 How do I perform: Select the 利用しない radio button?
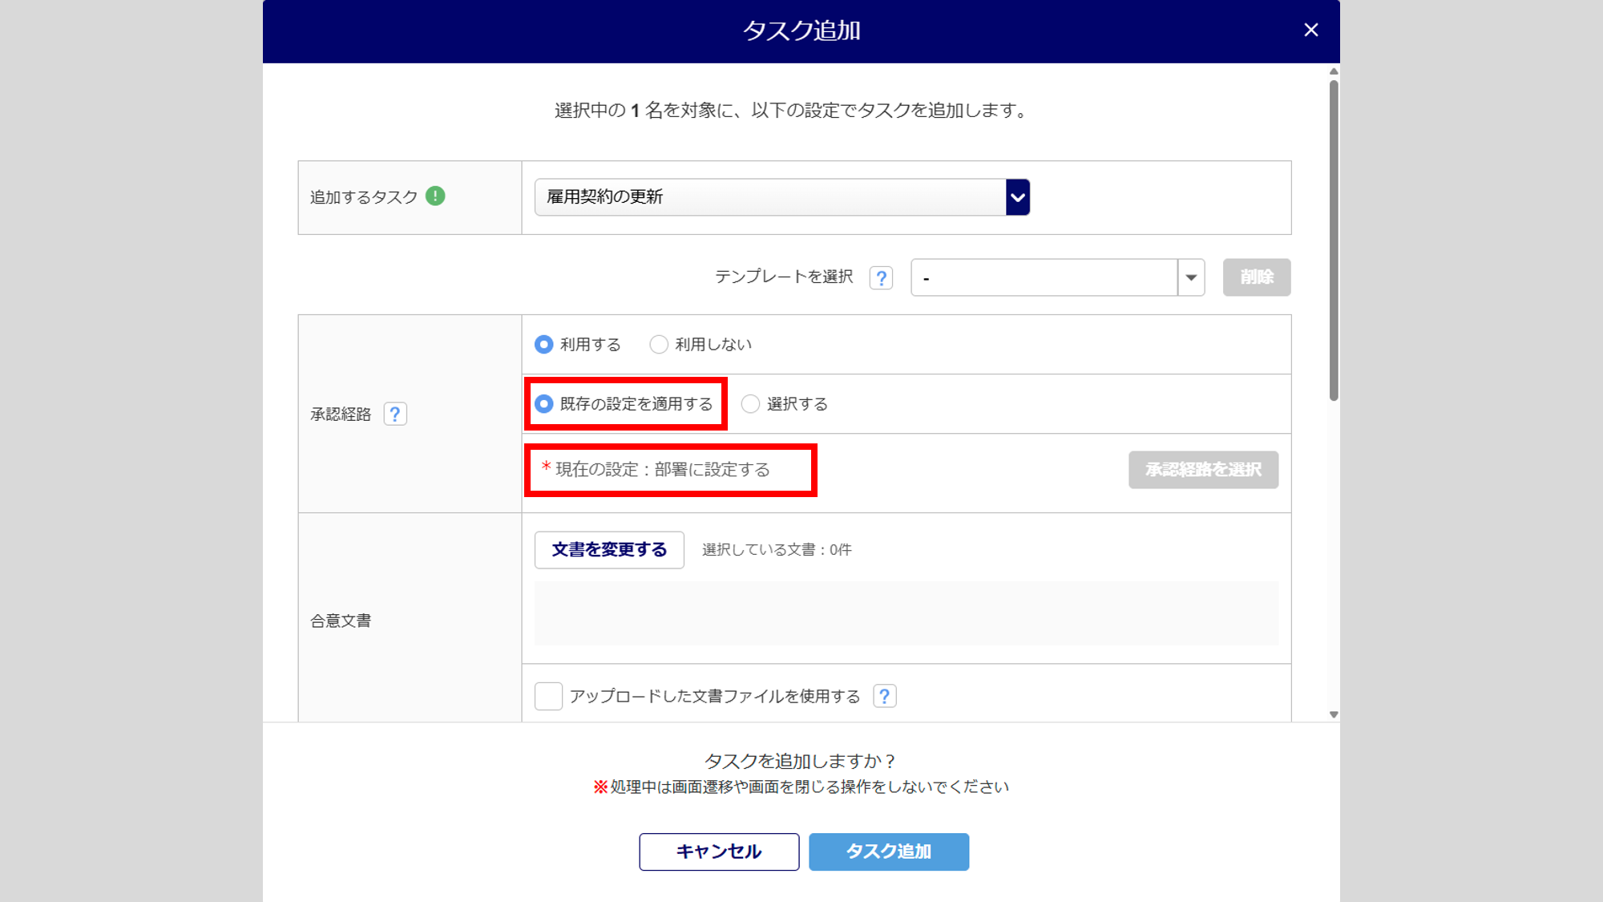[x=659, y=345]
